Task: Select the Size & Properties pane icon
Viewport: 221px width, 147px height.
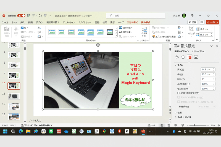Action: coord(190,57)
